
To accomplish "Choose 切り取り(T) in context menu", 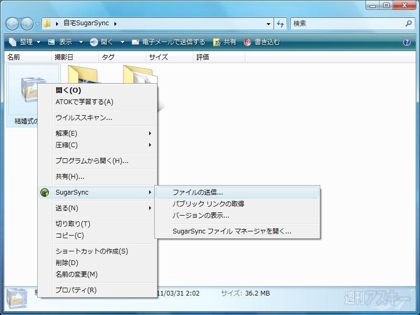I will click(98, 224).
